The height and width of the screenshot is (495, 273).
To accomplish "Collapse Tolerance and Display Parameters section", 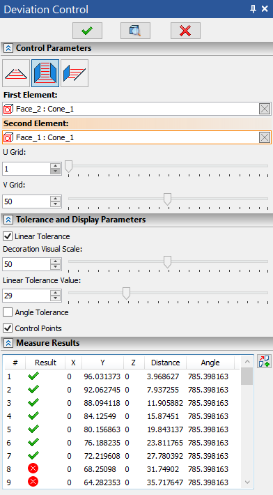I will (8, 220).
